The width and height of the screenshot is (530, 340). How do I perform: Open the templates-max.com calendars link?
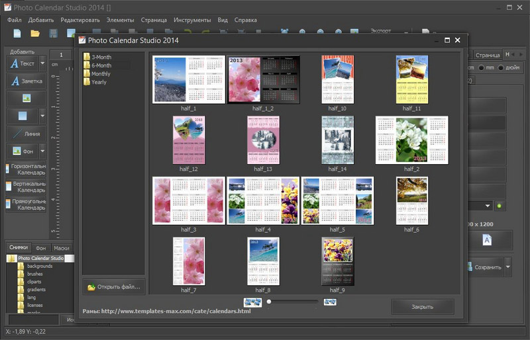[x=176, y=311]
